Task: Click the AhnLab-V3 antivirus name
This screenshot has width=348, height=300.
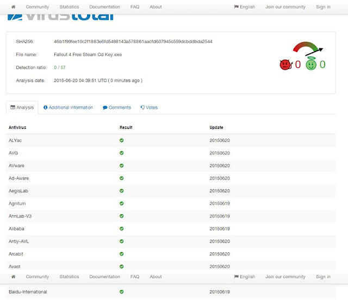Action: tap(20, 216)
